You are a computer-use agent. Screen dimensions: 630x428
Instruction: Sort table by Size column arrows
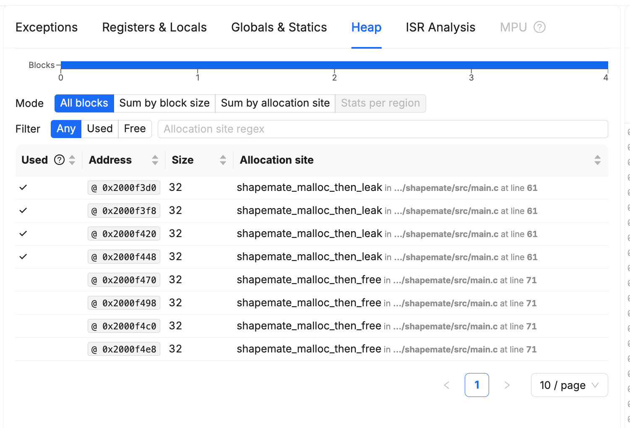(223, 160)
